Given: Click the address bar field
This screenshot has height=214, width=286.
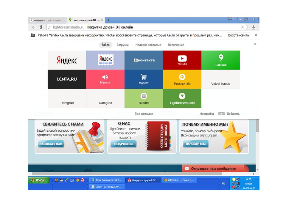Looking at the screenshot, I should point(146,27).
